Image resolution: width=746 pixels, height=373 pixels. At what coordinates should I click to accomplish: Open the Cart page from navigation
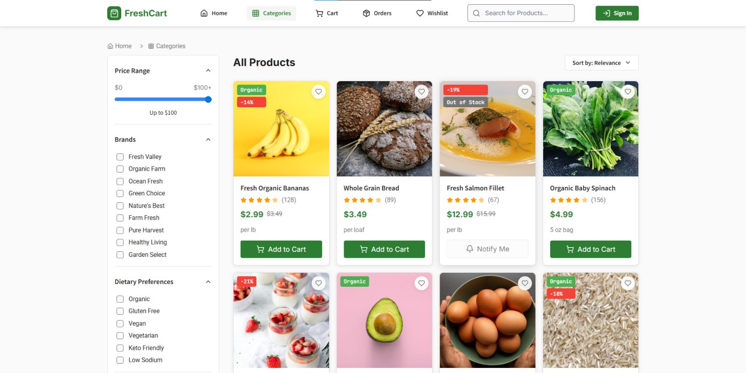[x=327, y=13]
